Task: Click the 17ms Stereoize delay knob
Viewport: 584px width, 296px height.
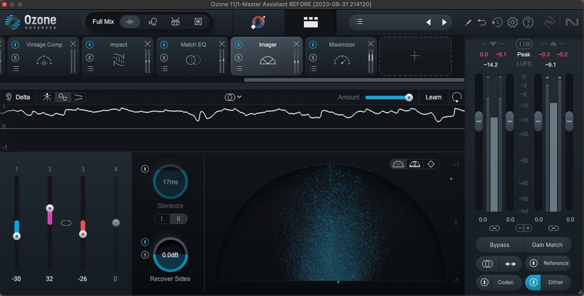Action: tap(170, 182)
